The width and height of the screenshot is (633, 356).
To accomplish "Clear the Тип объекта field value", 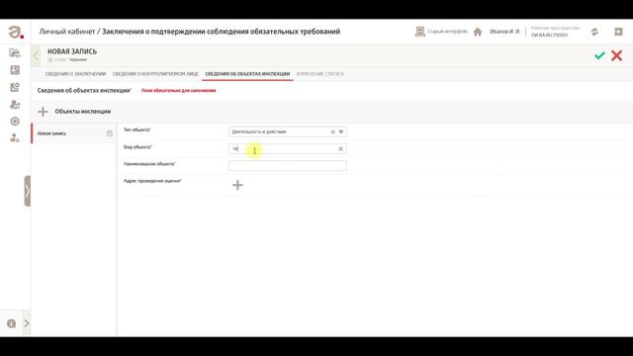I will [x=332, y=132].
